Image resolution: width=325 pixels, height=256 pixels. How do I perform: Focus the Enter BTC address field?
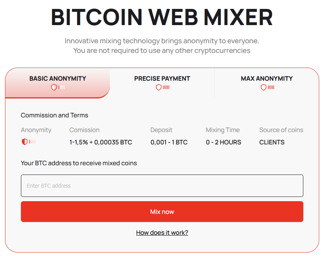162,186
